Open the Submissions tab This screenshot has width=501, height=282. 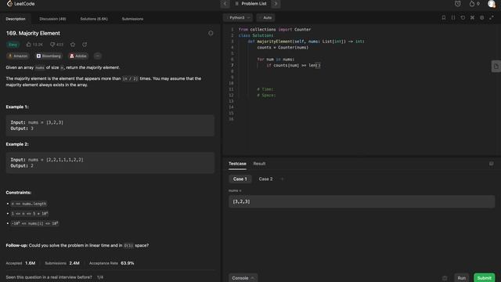[132, 19]
